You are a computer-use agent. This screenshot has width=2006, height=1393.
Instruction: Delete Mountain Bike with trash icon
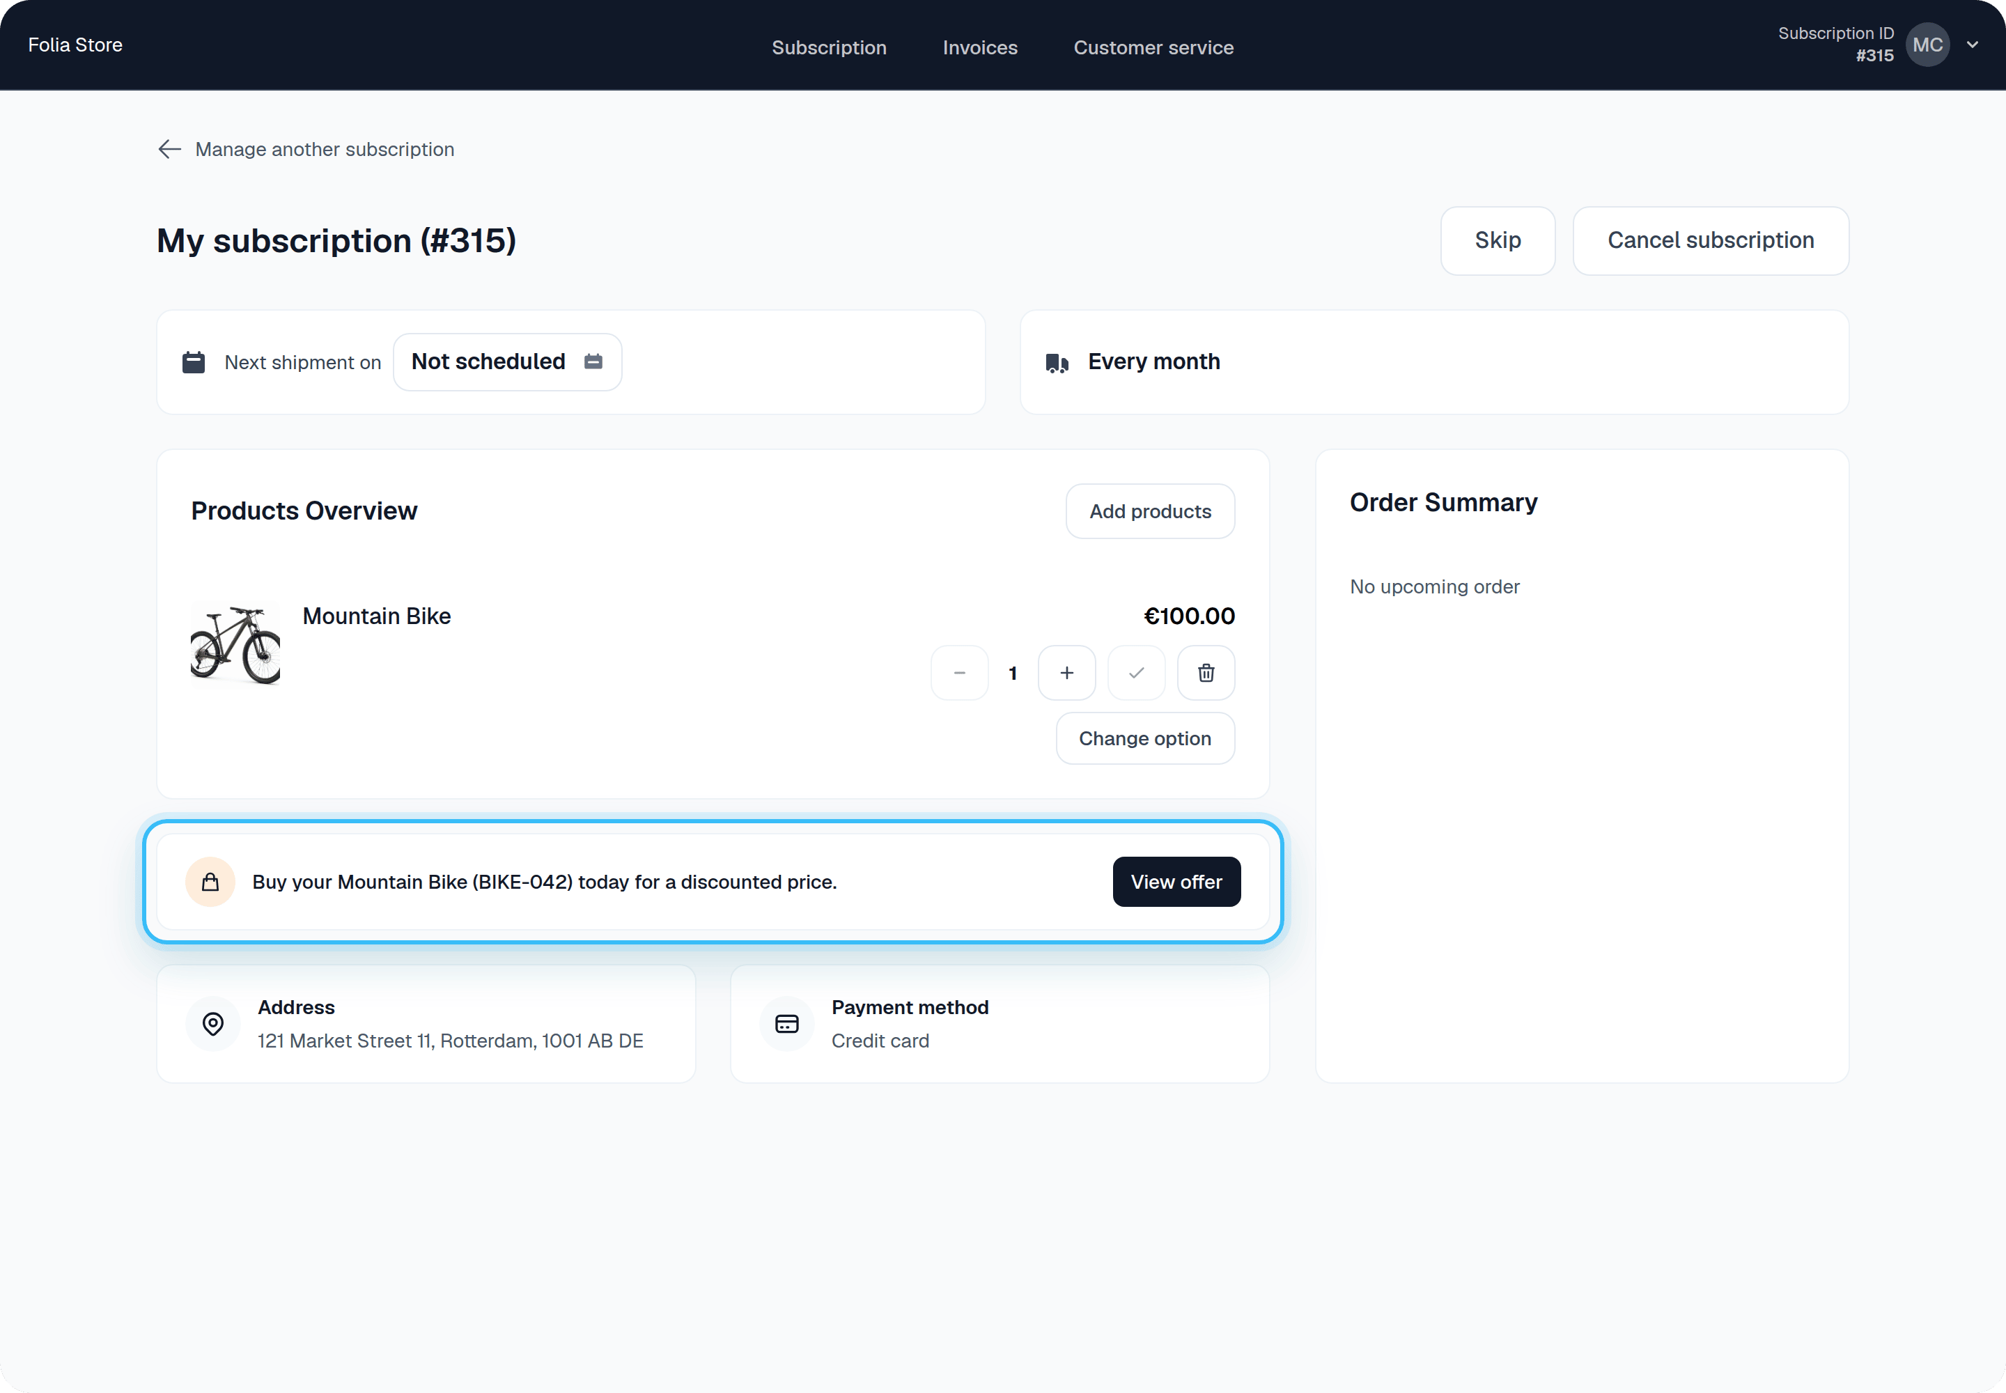[x=1206, y=673]
